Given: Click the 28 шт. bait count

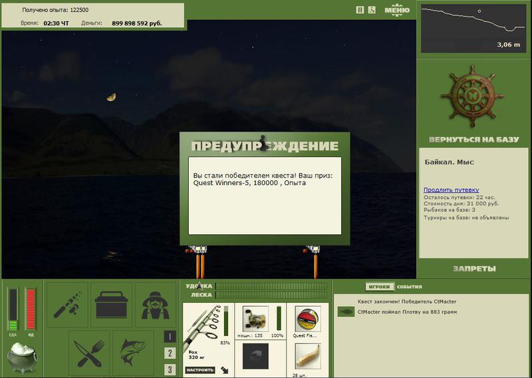Looking at the screenshot, I should pos(299,375).
